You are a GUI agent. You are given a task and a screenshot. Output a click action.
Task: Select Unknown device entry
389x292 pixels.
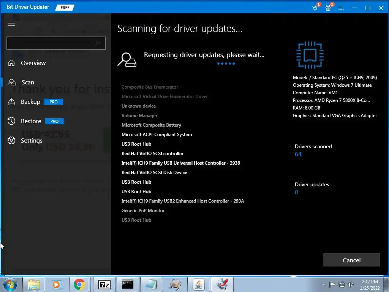139,106
